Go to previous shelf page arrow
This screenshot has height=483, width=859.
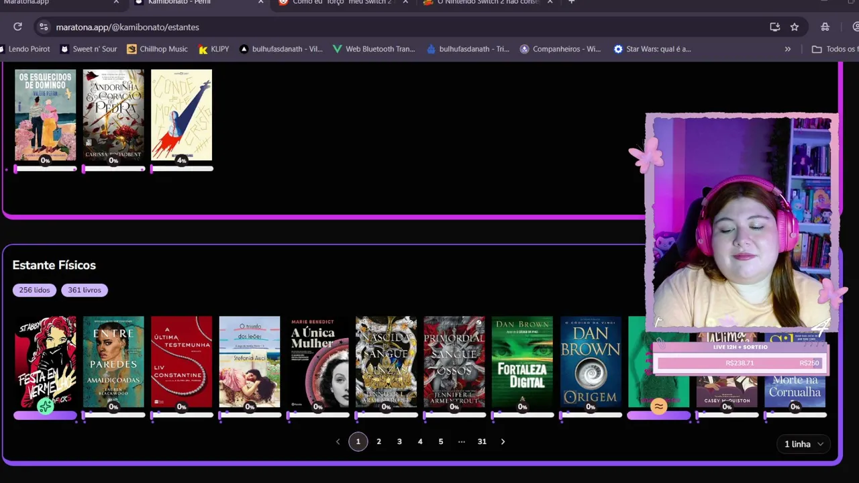338,441
